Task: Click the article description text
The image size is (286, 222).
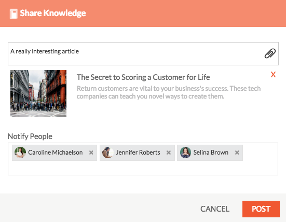Action: pos(169,92)
